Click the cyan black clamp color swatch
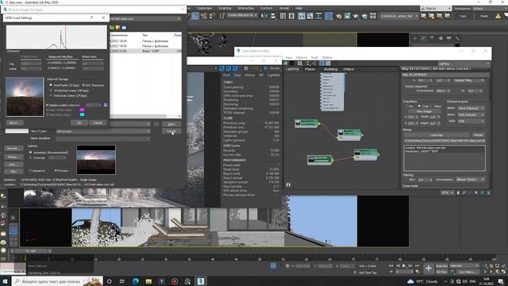This screenshot has width=508, height=286. (x=82, y=114)
